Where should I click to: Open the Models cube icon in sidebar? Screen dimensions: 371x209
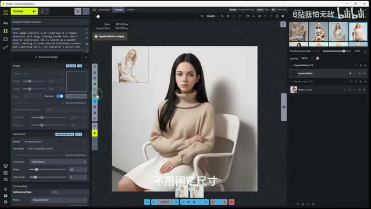point(5,166)
